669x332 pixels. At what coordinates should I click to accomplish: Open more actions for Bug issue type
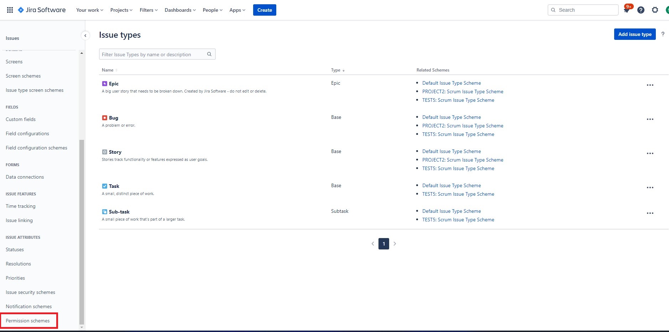(650, 119)
